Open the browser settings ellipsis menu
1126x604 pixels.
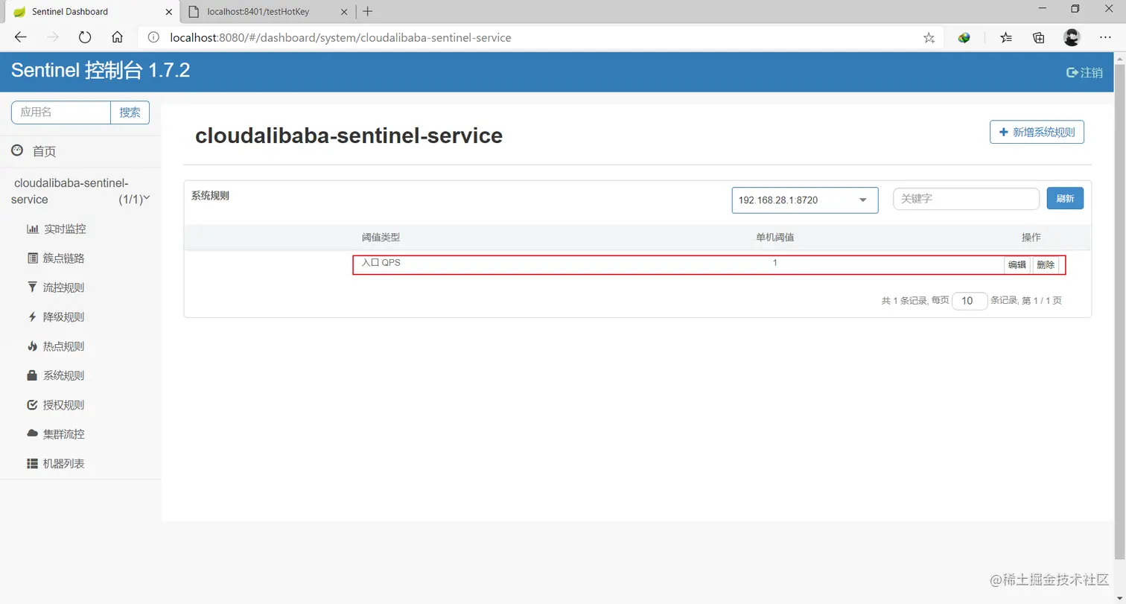pyautogui.click(x=1105, y=37)
